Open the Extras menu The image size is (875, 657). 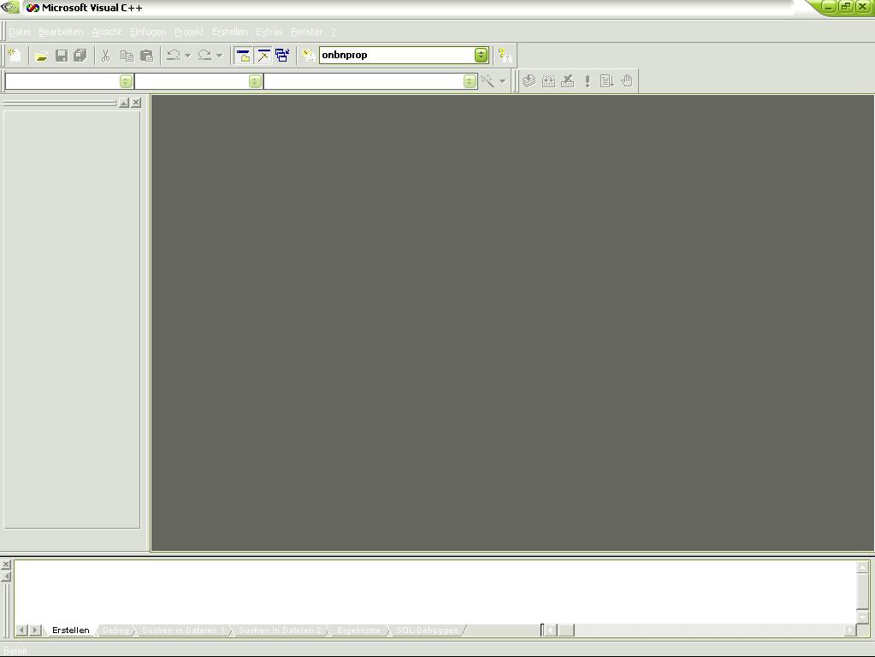(x=269, y=32)
